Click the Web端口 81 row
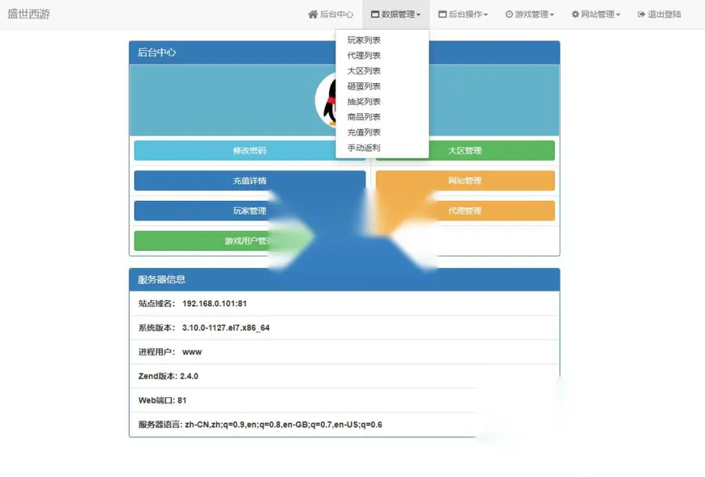 345,401
